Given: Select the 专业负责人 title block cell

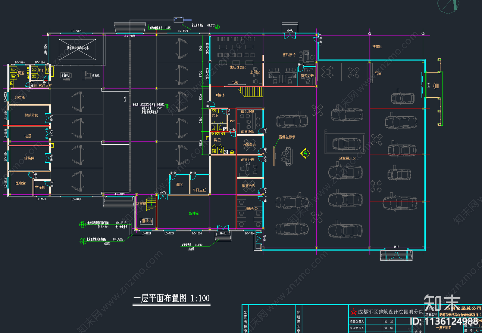Looking at the screenshot, I should pos(357,328).
